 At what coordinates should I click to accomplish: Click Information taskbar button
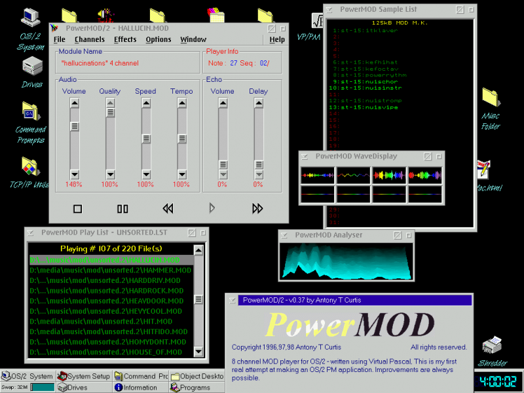(x=141, y=387)
